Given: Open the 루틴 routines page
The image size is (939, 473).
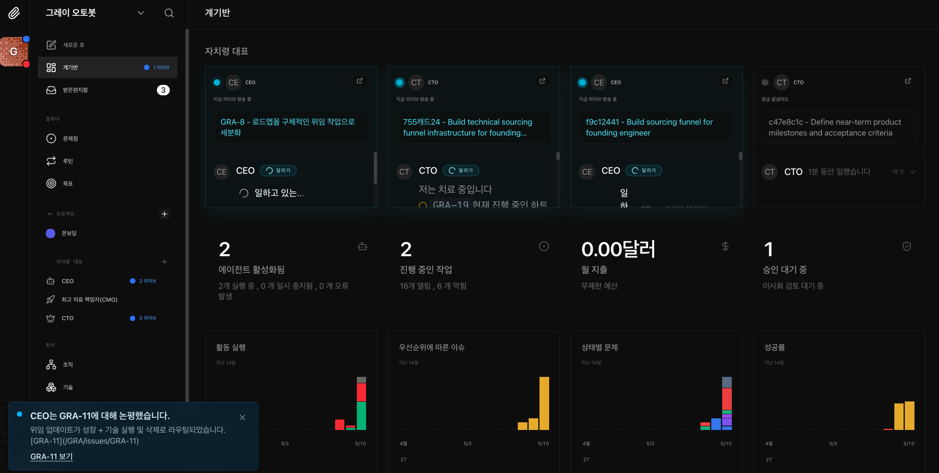Looking at the screenshot, I should [107, 161].
